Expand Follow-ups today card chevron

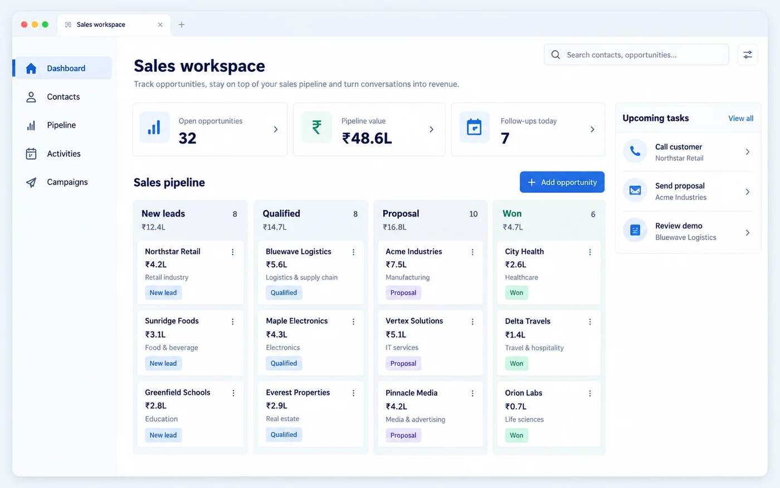tap(592, 129)
